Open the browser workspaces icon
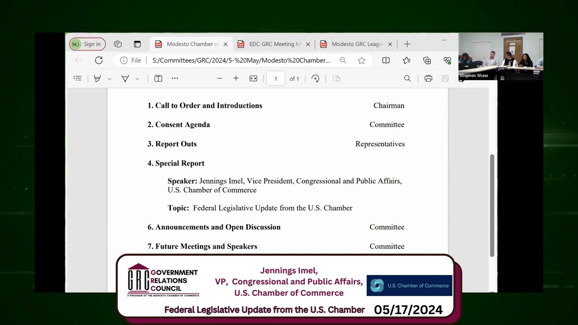This screenshot has width=578, height=325. (x=118, y=44)
